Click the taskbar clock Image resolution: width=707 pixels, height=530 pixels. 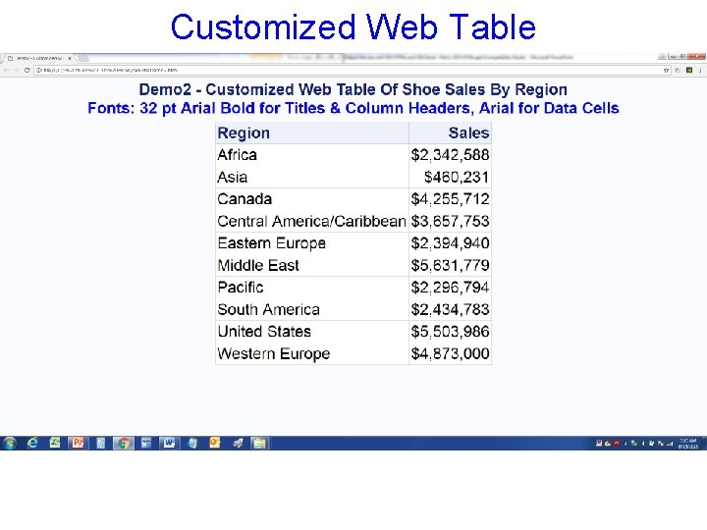[x=688, y=444]
